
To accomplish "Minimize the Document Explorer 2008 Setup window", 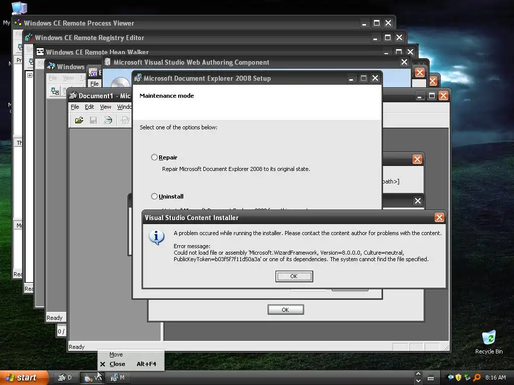I will [351, 78].
